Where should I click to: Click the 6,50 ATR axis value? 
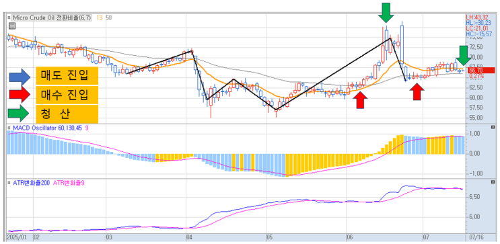coord(476,197)
